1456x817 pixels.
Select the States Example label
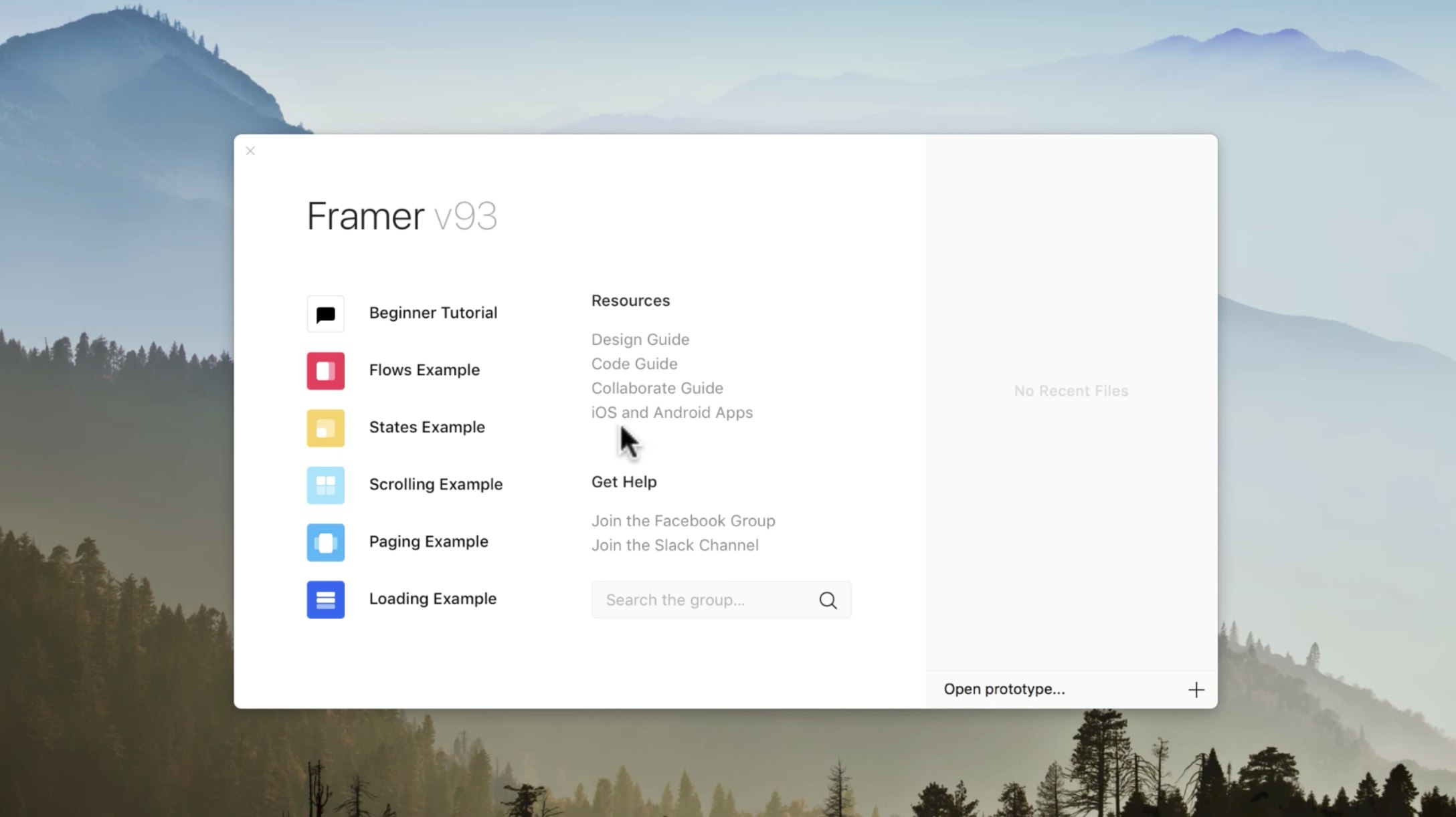427,427
